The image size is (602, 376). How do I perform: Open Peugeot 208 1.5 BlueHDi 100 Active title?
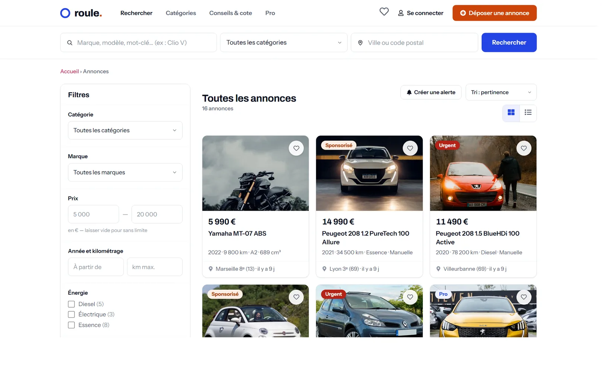(x=477, y=238)
